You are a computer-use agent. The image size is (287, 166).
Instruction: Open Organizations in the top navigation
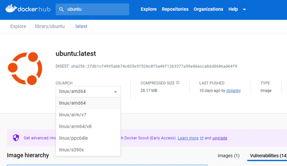tap(208, 9)
